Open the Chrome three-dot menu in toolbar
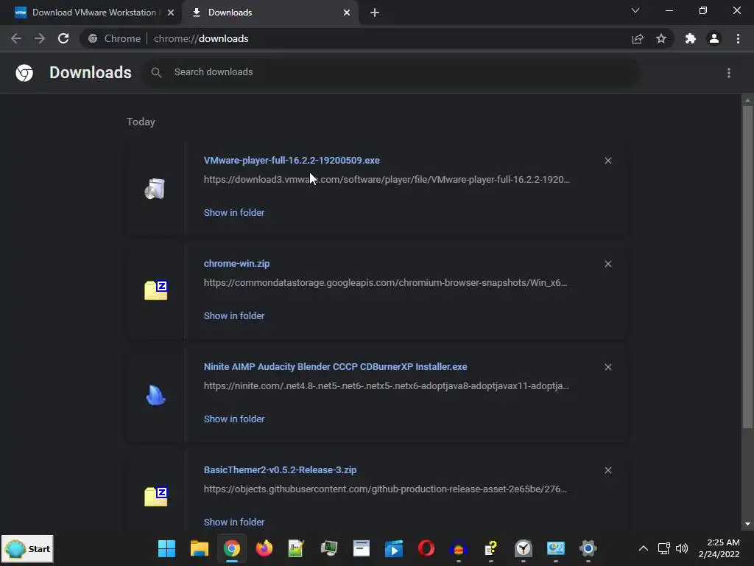Screen dimensions: 754x566 (x=738, y=38)
